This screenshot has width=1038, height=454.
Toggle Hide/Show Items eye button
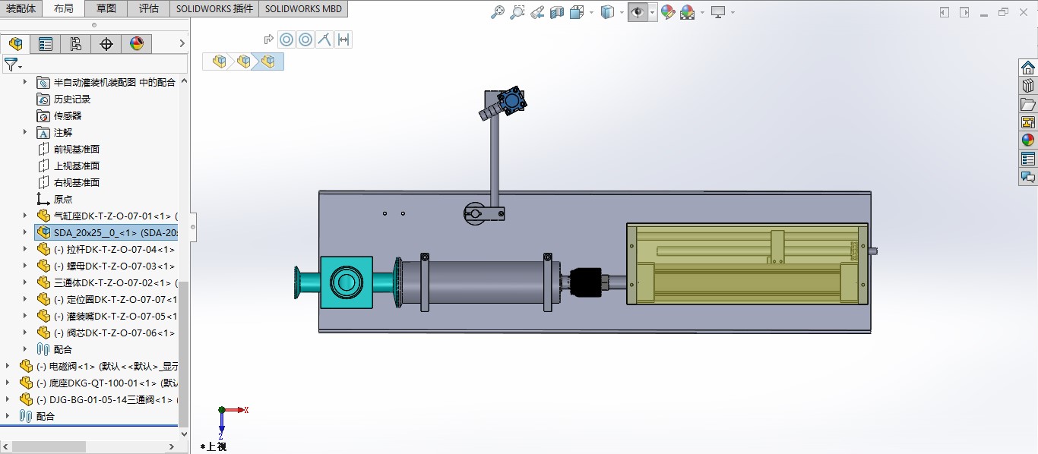638,12
